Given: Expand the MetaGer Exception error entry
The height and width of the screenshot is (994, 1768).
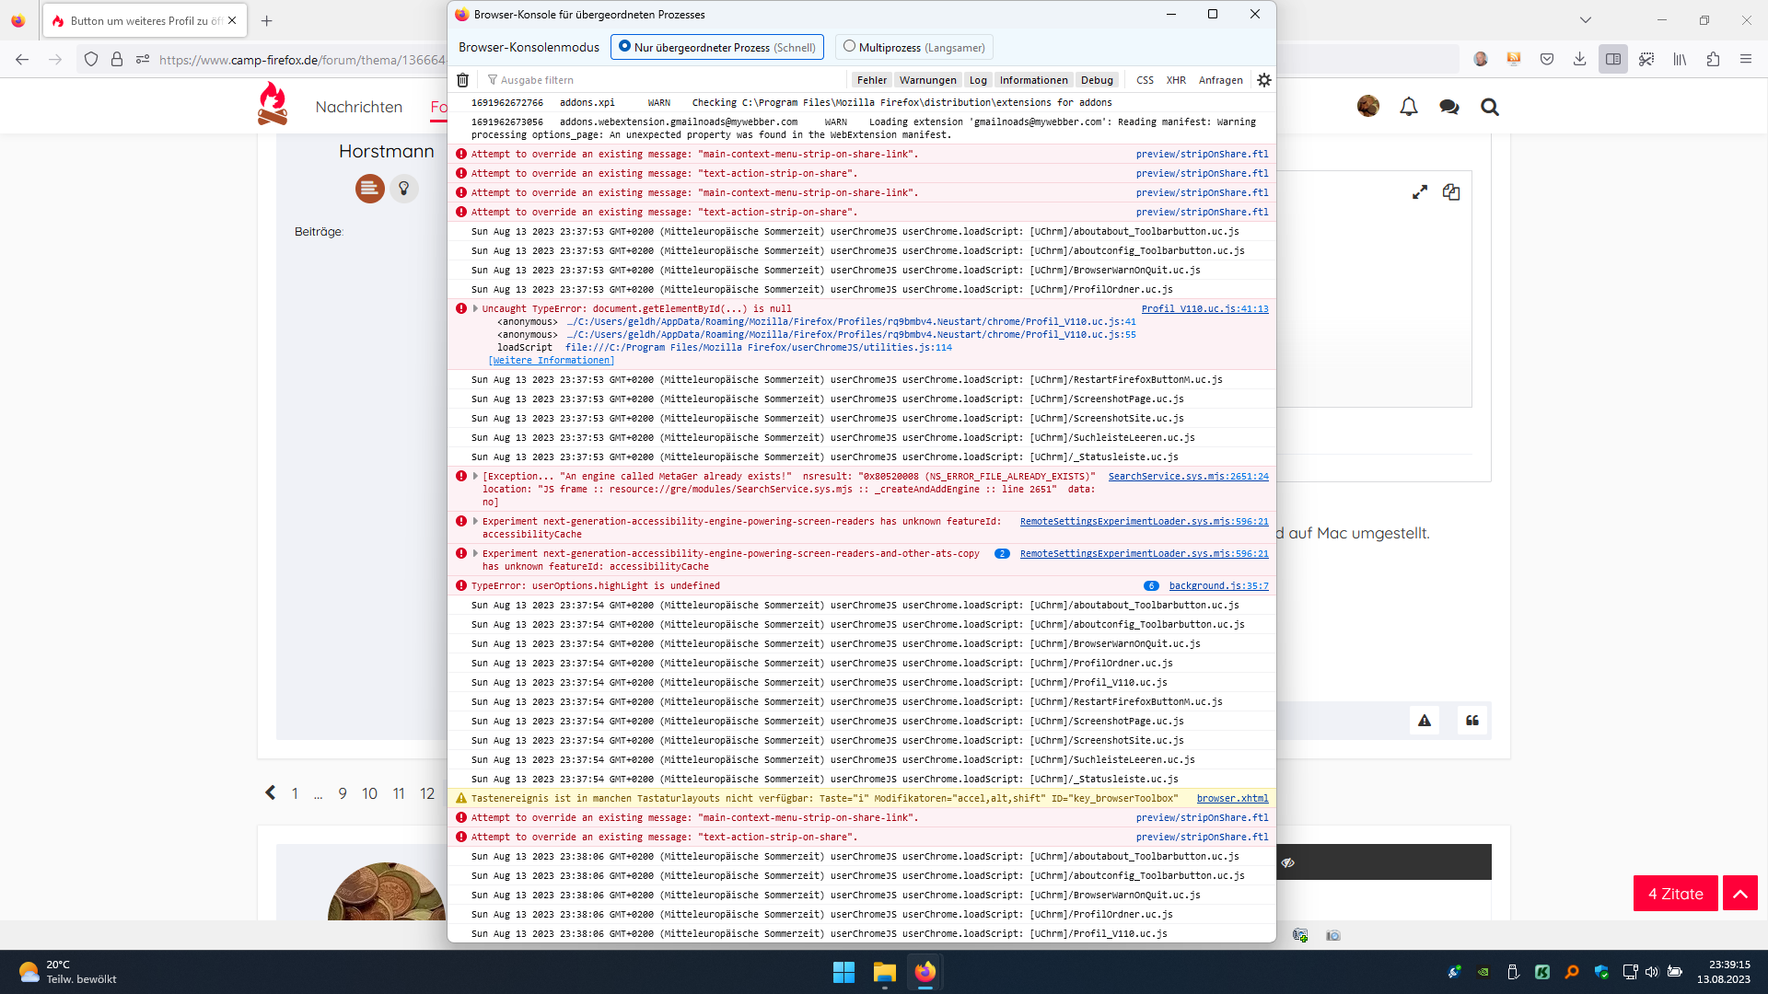Looking at the screenshot, I should pyautogui.click(x=475, y=477).
